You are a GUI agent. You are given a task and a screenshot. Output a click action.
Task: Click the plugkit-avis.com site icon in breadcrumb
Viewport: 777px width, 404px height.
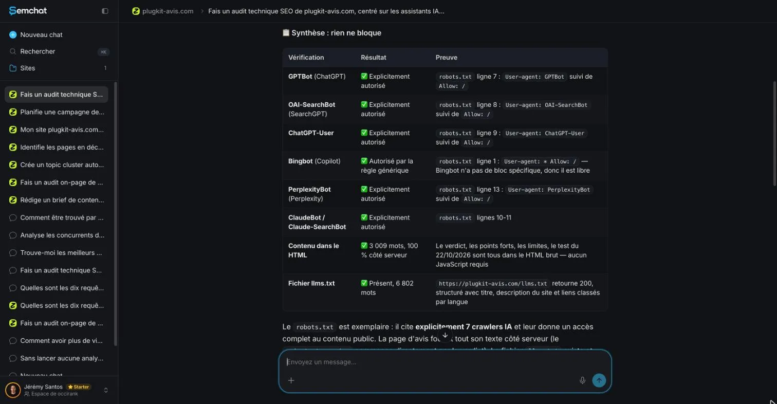[136, 11]
